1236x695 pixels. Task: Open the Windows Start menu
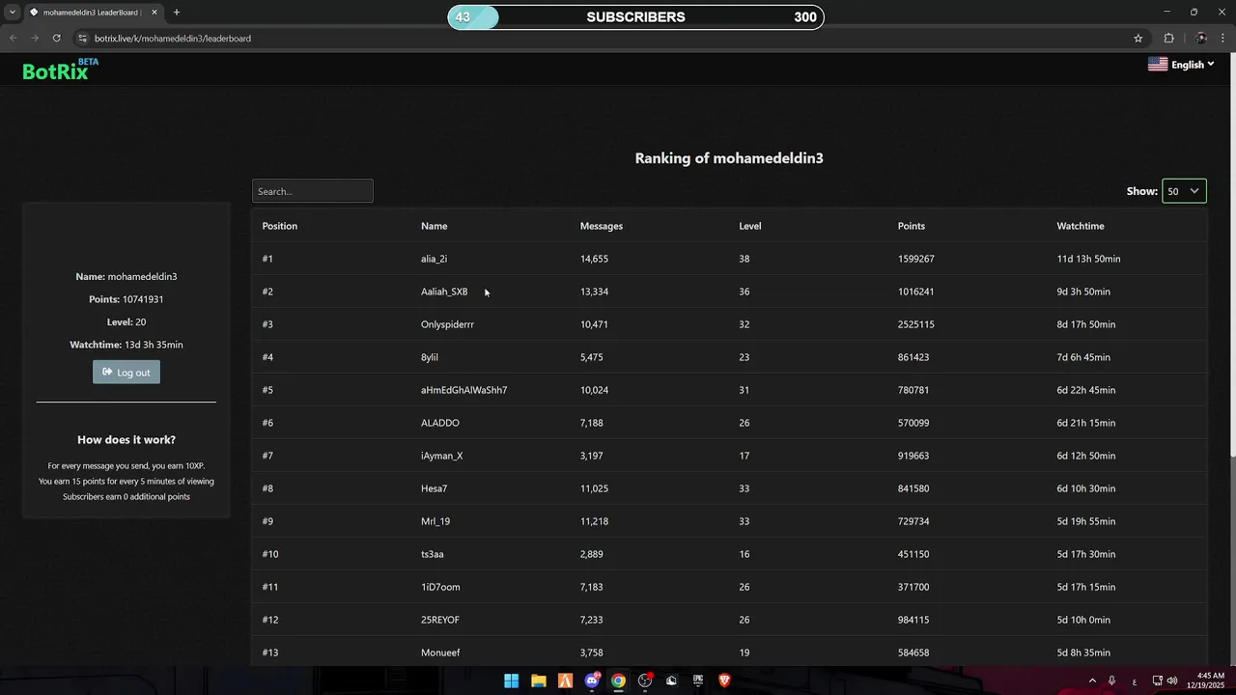(x=511, y=681)
